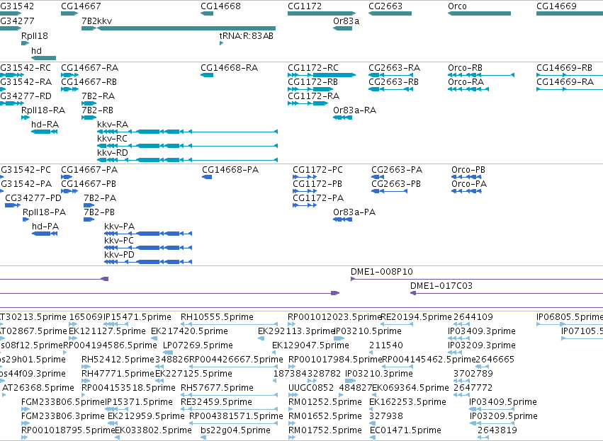Select the EC01471.5prime EST label

tap(405, 430)
